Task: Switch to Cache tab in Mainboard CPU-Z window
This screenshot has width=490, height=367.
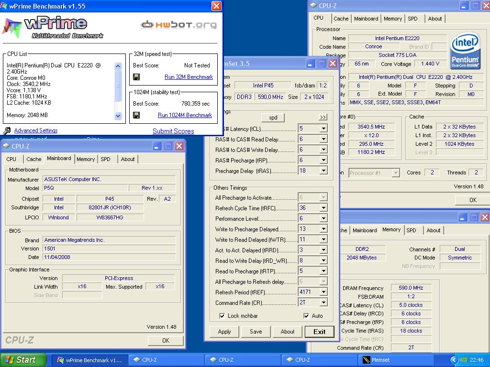Action: click(x=34, y=159)
